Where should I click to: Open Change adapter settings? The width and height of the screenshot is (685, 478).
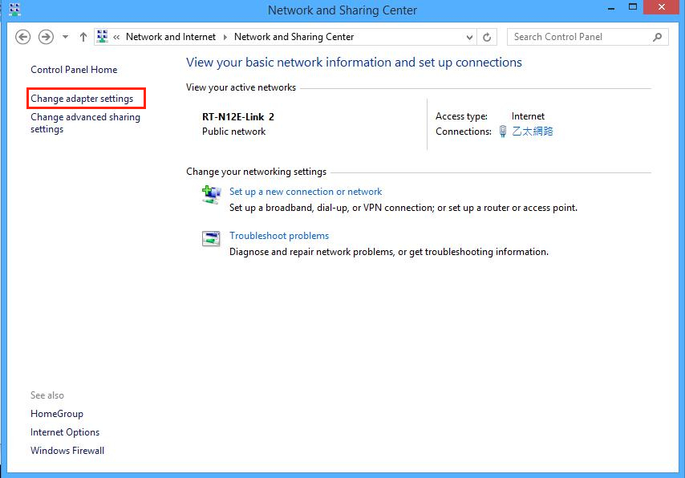(x=82, y=99)
